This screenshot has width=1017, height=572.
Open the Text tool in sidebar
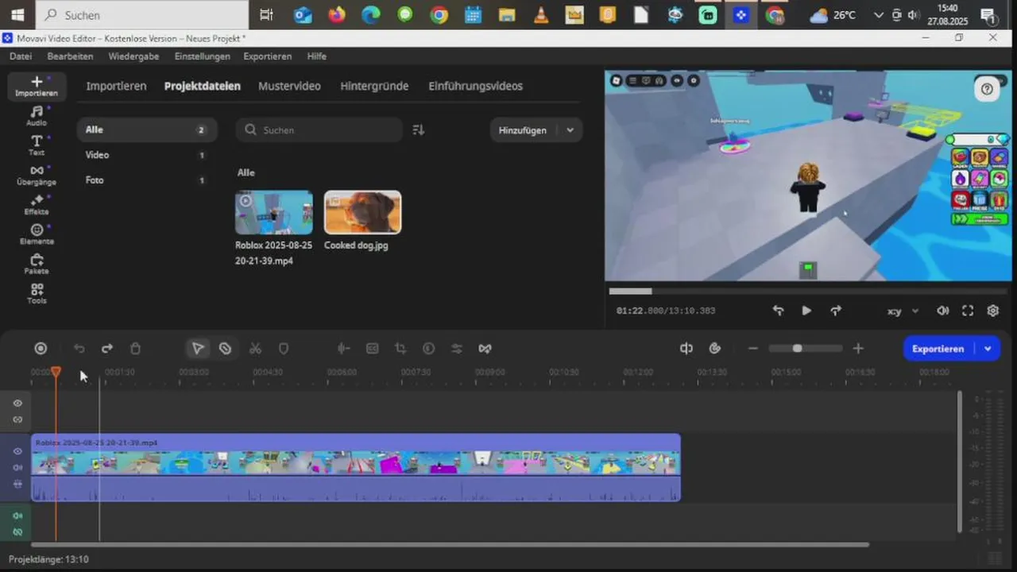coord(37,145)
